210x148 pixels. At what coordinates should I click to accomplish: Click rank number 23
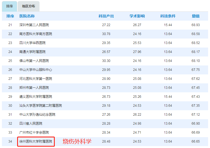(x=10, y=43)
